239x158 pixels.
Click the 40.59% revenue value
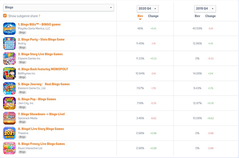pos(197,28)
